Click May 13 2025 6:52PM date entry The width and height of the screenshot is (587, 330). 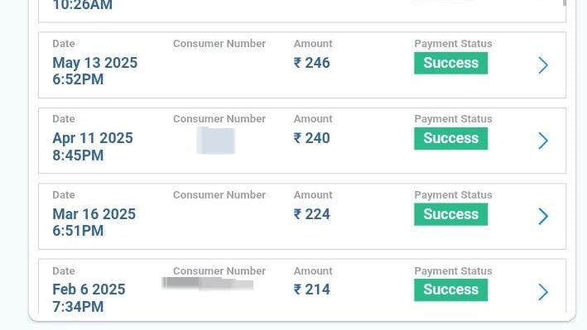click(94, 71)
